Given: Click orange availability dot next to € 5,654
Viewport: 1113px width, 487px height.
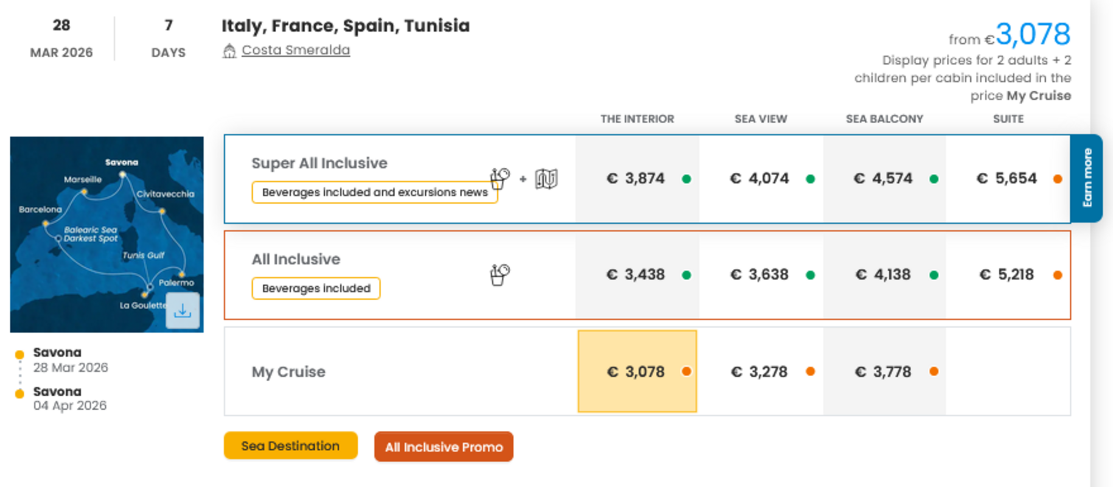Looking at the screenshot, I should pyautogui.click(x=1058, y=179).
